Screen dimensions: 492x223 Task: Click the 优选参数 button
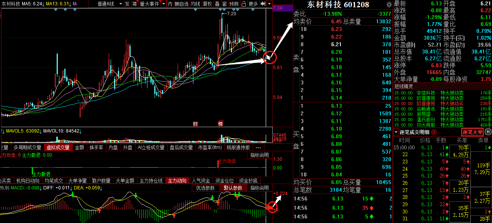206,188
